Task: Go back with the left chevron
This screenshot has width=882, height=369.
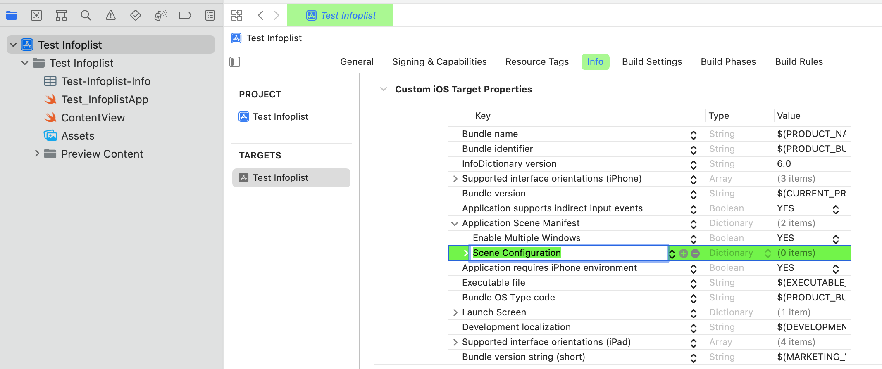Action: [260, 16]
